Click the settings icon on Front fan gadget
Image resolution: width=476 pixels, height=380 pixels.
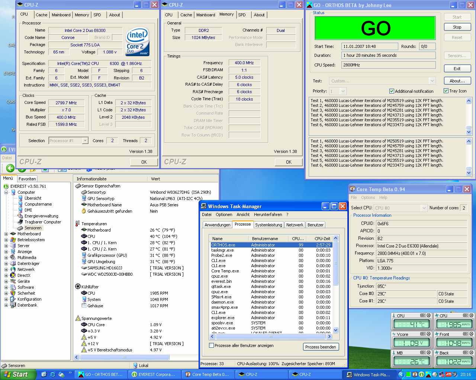(465, 334)
